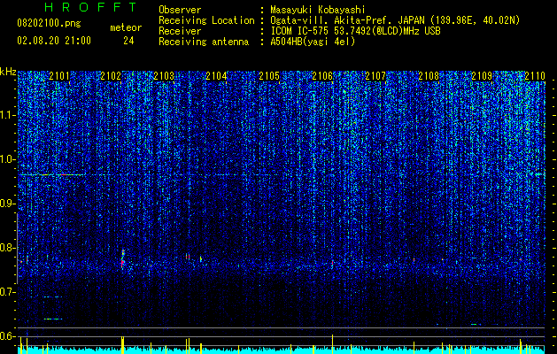Viewport: 557px width, 354px height.
Task: Click the 0.7 frequency axis label
Action: click(7, 292)
